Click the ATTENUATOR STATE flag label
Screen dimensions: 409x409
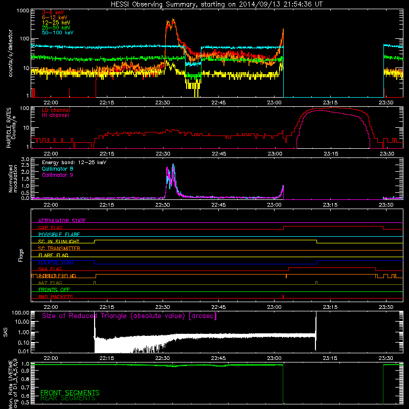62,221
